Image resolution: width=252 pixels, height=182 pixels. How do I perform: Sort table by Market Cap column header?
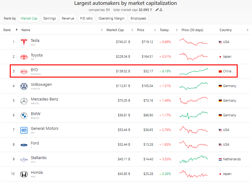tap(115, 30)
